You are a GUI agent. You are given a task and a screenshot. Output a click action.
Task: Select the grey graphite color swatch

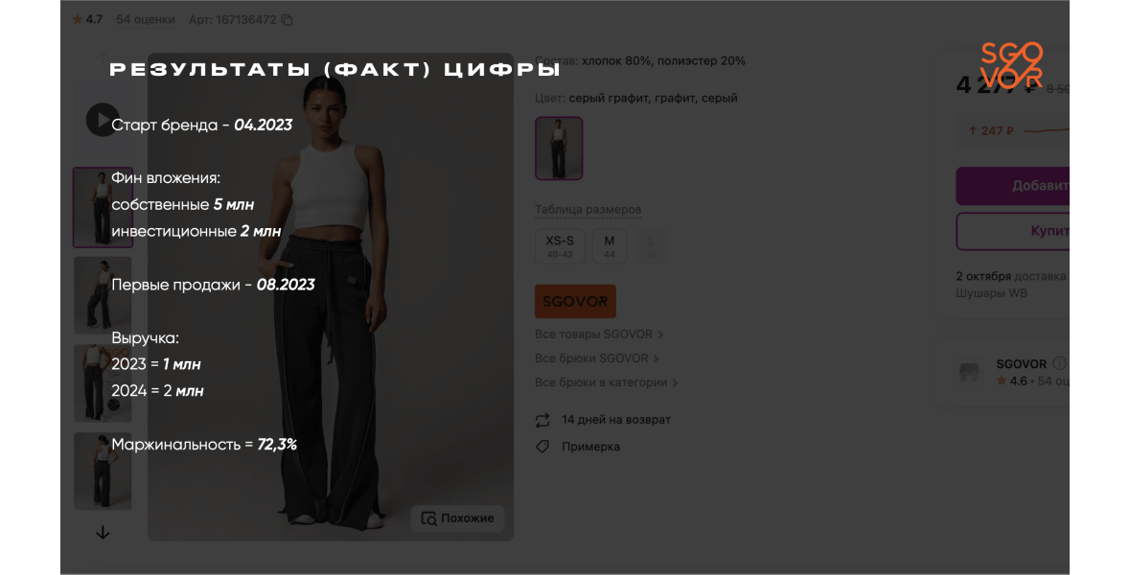[559, 149]
